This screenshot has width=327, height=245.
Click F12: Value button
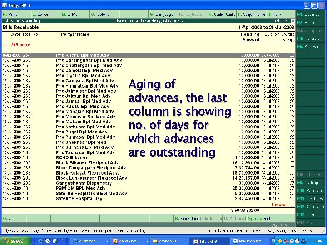click(310, 223)
